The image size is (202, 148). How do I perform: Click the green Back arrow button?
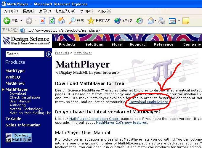coord(7,21)
